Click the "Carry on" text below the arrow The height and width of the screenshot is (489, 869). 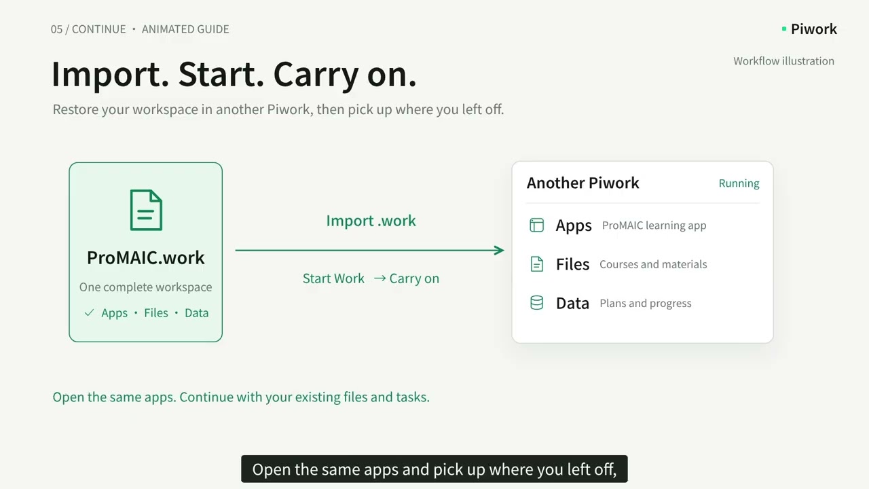tap(414, 278)
